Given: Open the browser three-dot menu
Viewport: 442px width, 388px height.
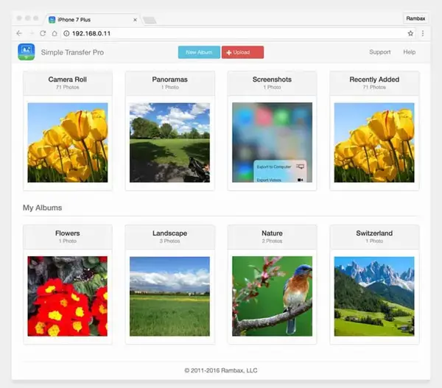Looking at the screenshot, I should coord(423,33).
